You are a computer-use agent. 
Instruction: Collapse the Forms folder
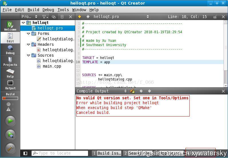[x=29, y=33]
